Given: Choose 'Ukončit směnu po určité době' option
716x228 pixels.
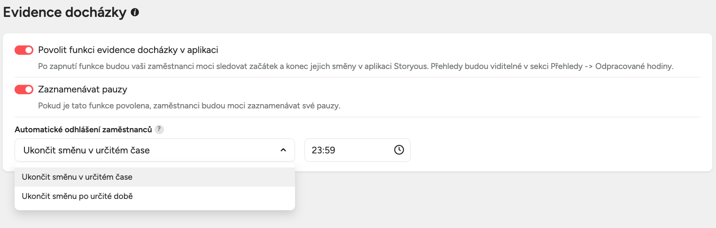Looking at the screenshot, I should (x=77, y=196).
